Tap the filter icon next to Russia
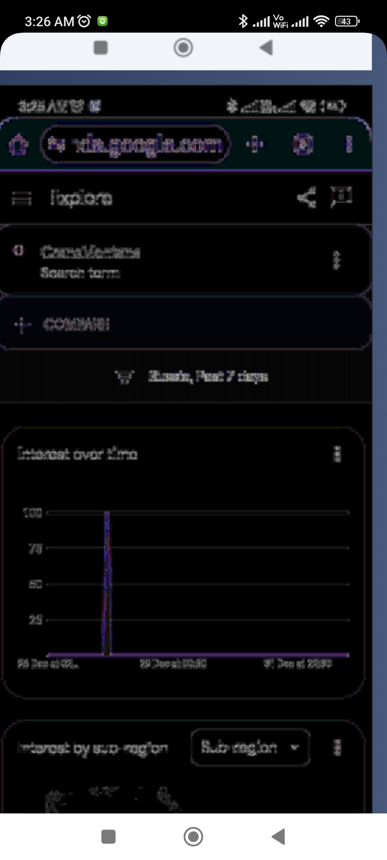Viewport: 387px width, 860px height. click(x=124, y=377)
